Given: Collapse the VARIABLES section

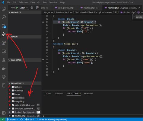Looking at the screenshot, I should (25, 12).
